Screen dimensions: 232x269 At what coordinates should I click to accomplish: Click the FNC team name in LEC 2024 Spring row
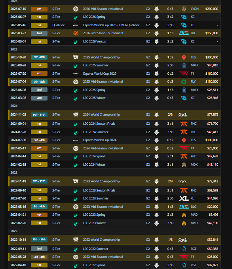pyautogui.click(x=194, y=156)
